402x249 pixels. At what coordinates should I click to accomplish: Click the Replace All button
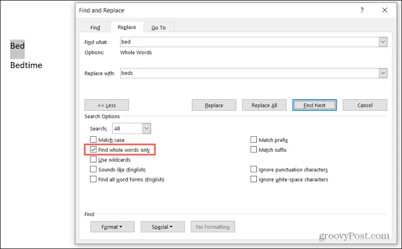tap(264, 105)
